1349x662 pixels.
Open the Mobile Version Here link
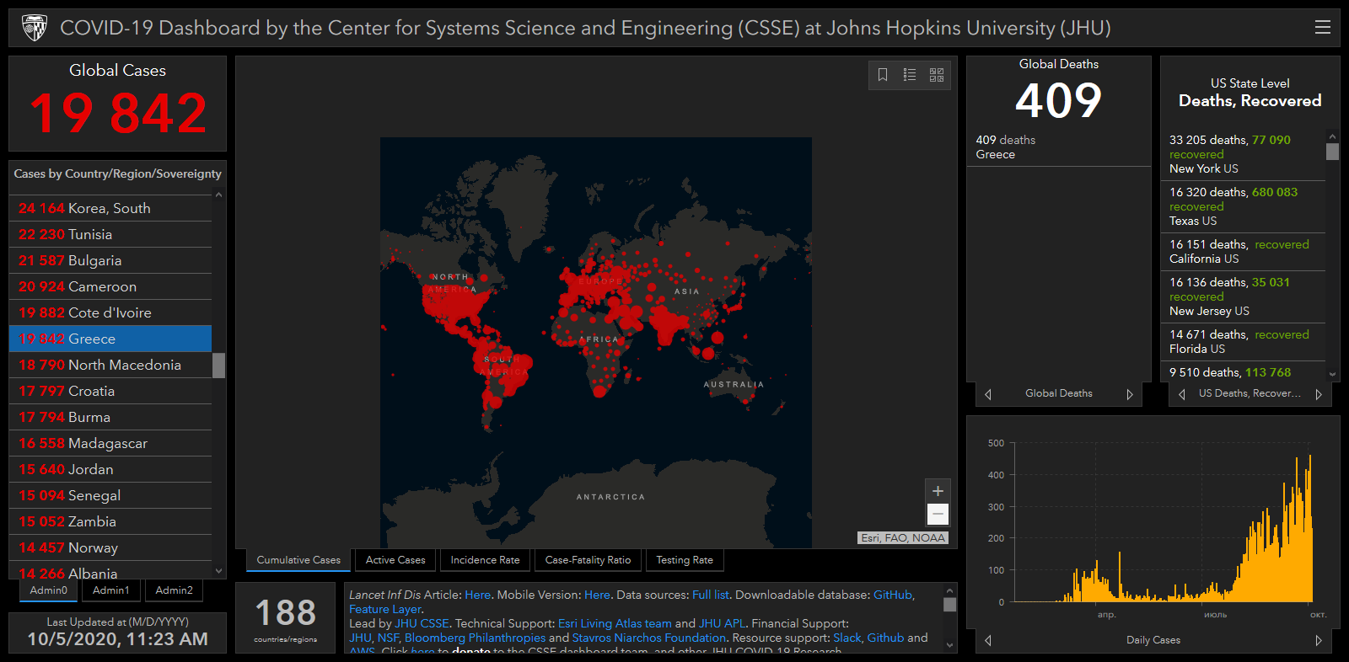point(597,595)
